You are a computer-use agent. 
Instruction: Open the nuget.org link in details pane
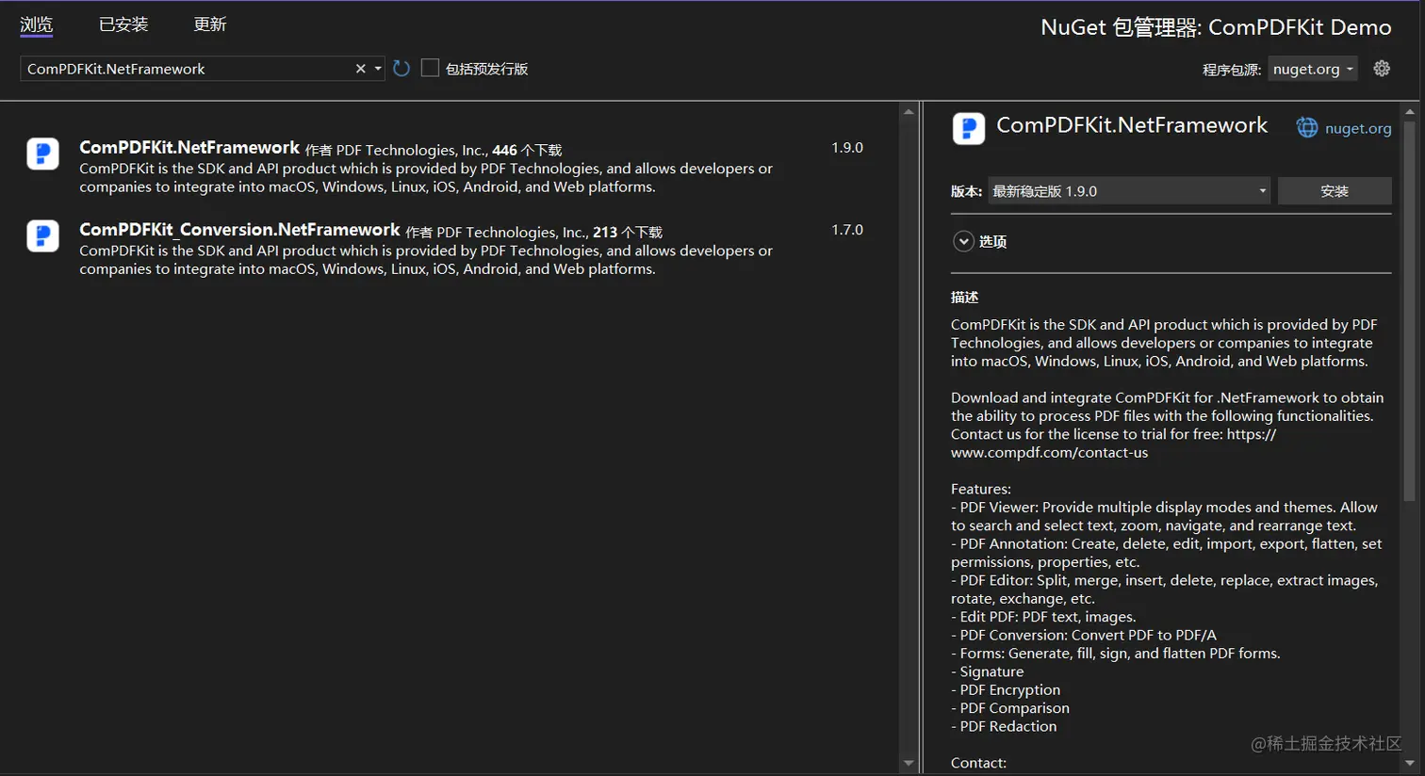pyautogui.click(x=1358, y=129)
